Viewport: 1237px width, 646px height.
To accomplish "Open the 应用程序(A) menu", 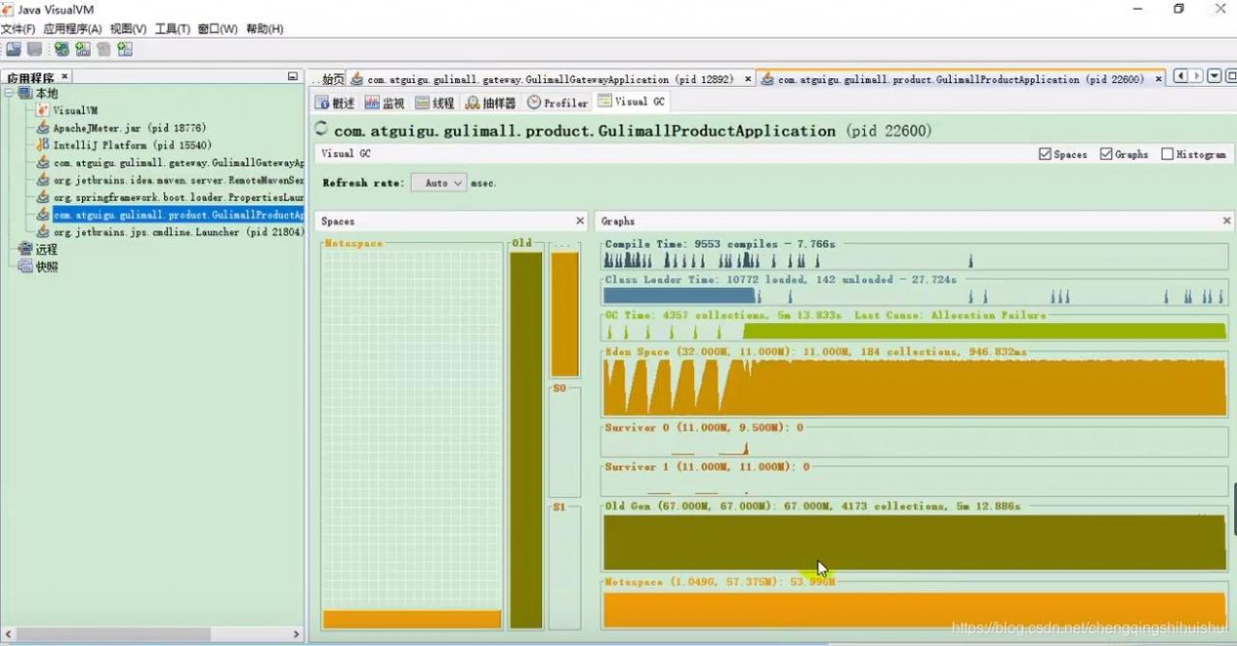I will click(x=72, y=29).
